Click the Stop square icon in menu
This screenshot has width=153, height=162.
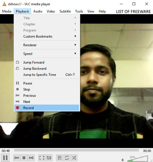click(x=17, y=89)
